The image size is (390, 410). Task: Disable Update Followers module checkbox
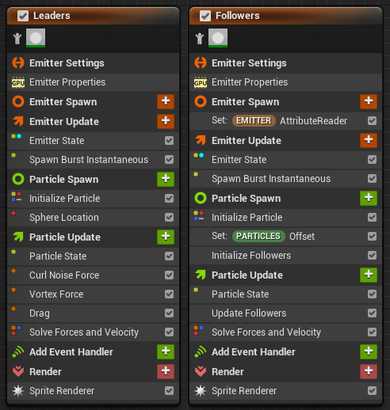tap(372, 313)
